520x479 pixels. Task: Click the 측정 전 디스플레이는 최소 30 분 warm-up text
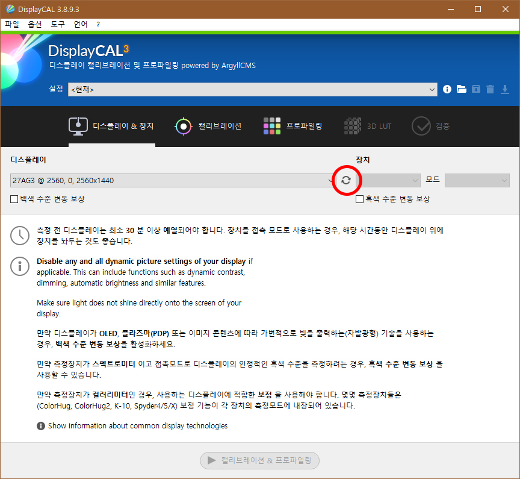tap(240, 236)
